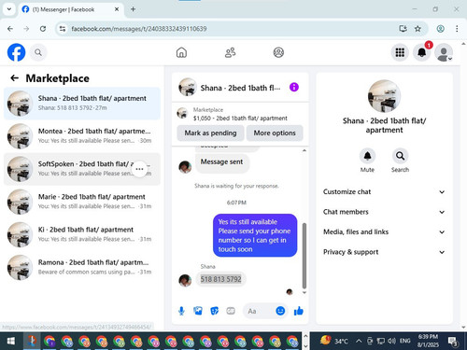Open Shana's listing profile picture in right panel

(384, 96)
